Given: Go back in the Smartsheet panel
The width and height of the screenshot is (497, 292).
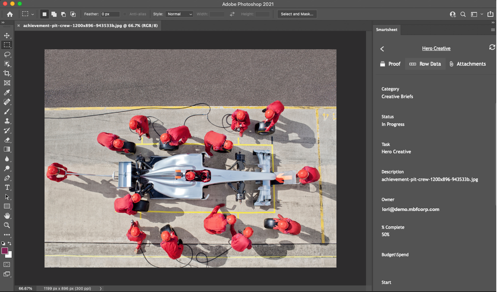Looking at the screenshot, I should (382, 49).
